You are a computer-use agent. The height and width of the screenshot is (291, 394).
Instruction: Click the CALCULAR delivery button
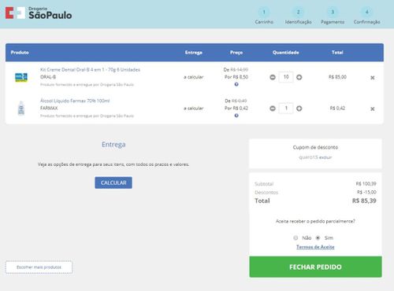point(113,182)
